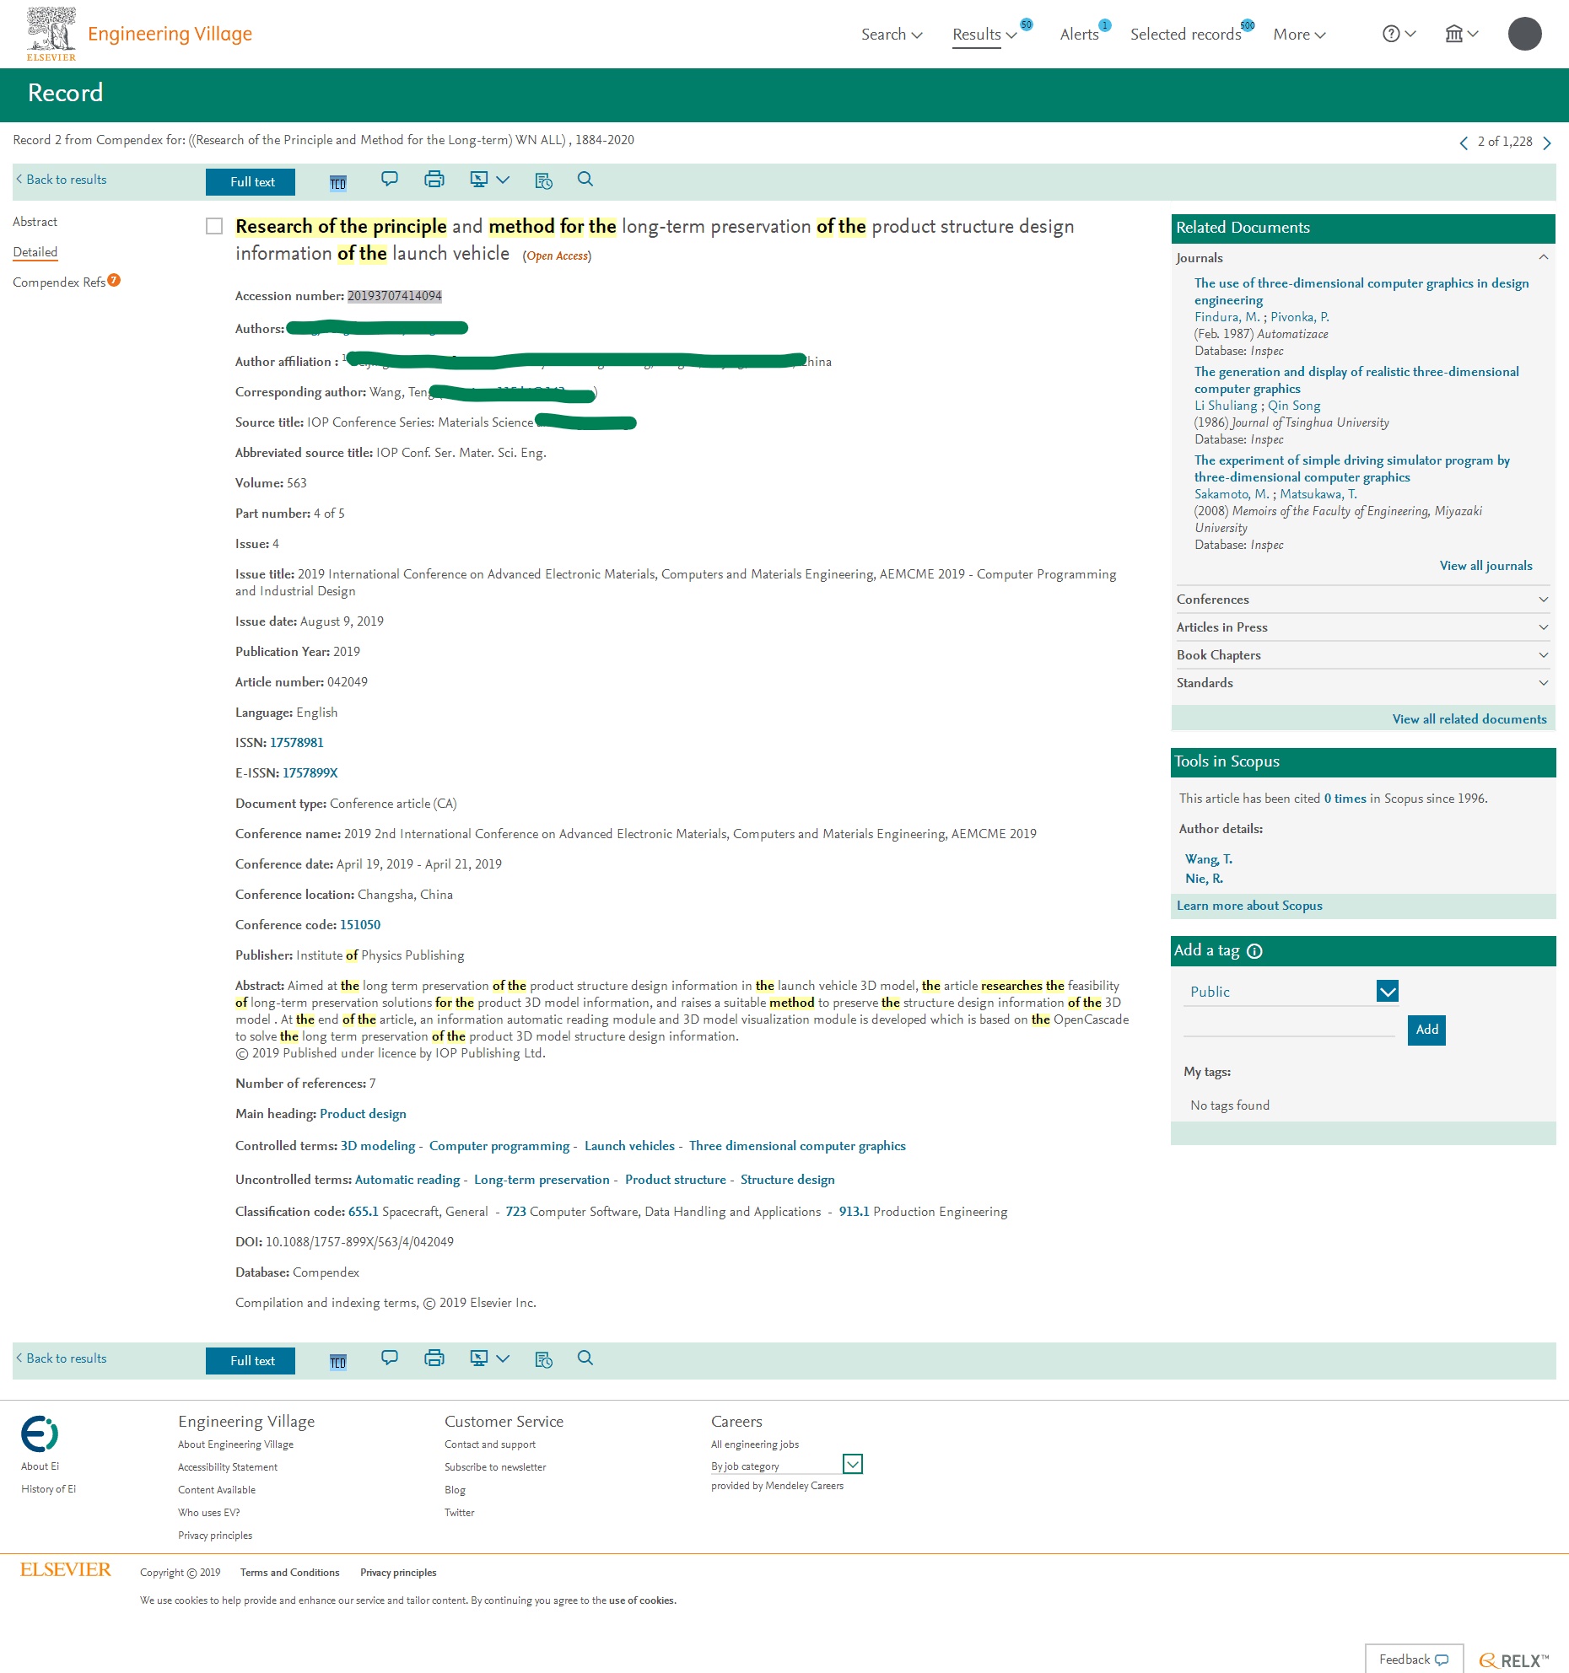Viewport: 1569px width, 1673px height.
Task: Switch to the Abstract view tab
Action: pos(35,222)
